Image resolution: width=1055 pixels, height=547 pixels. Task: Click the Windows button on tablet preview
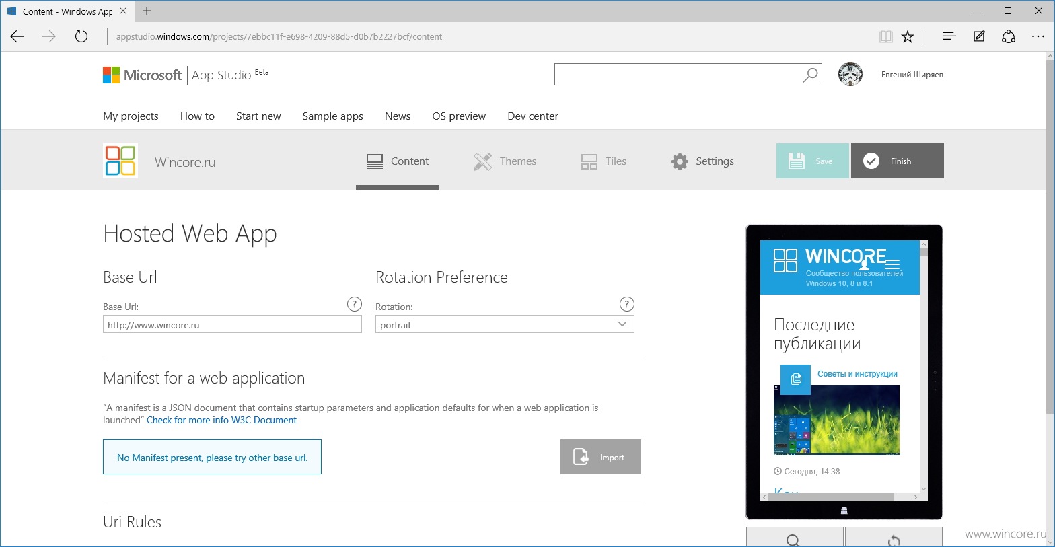pyautogui.click(x=844, y=511)
